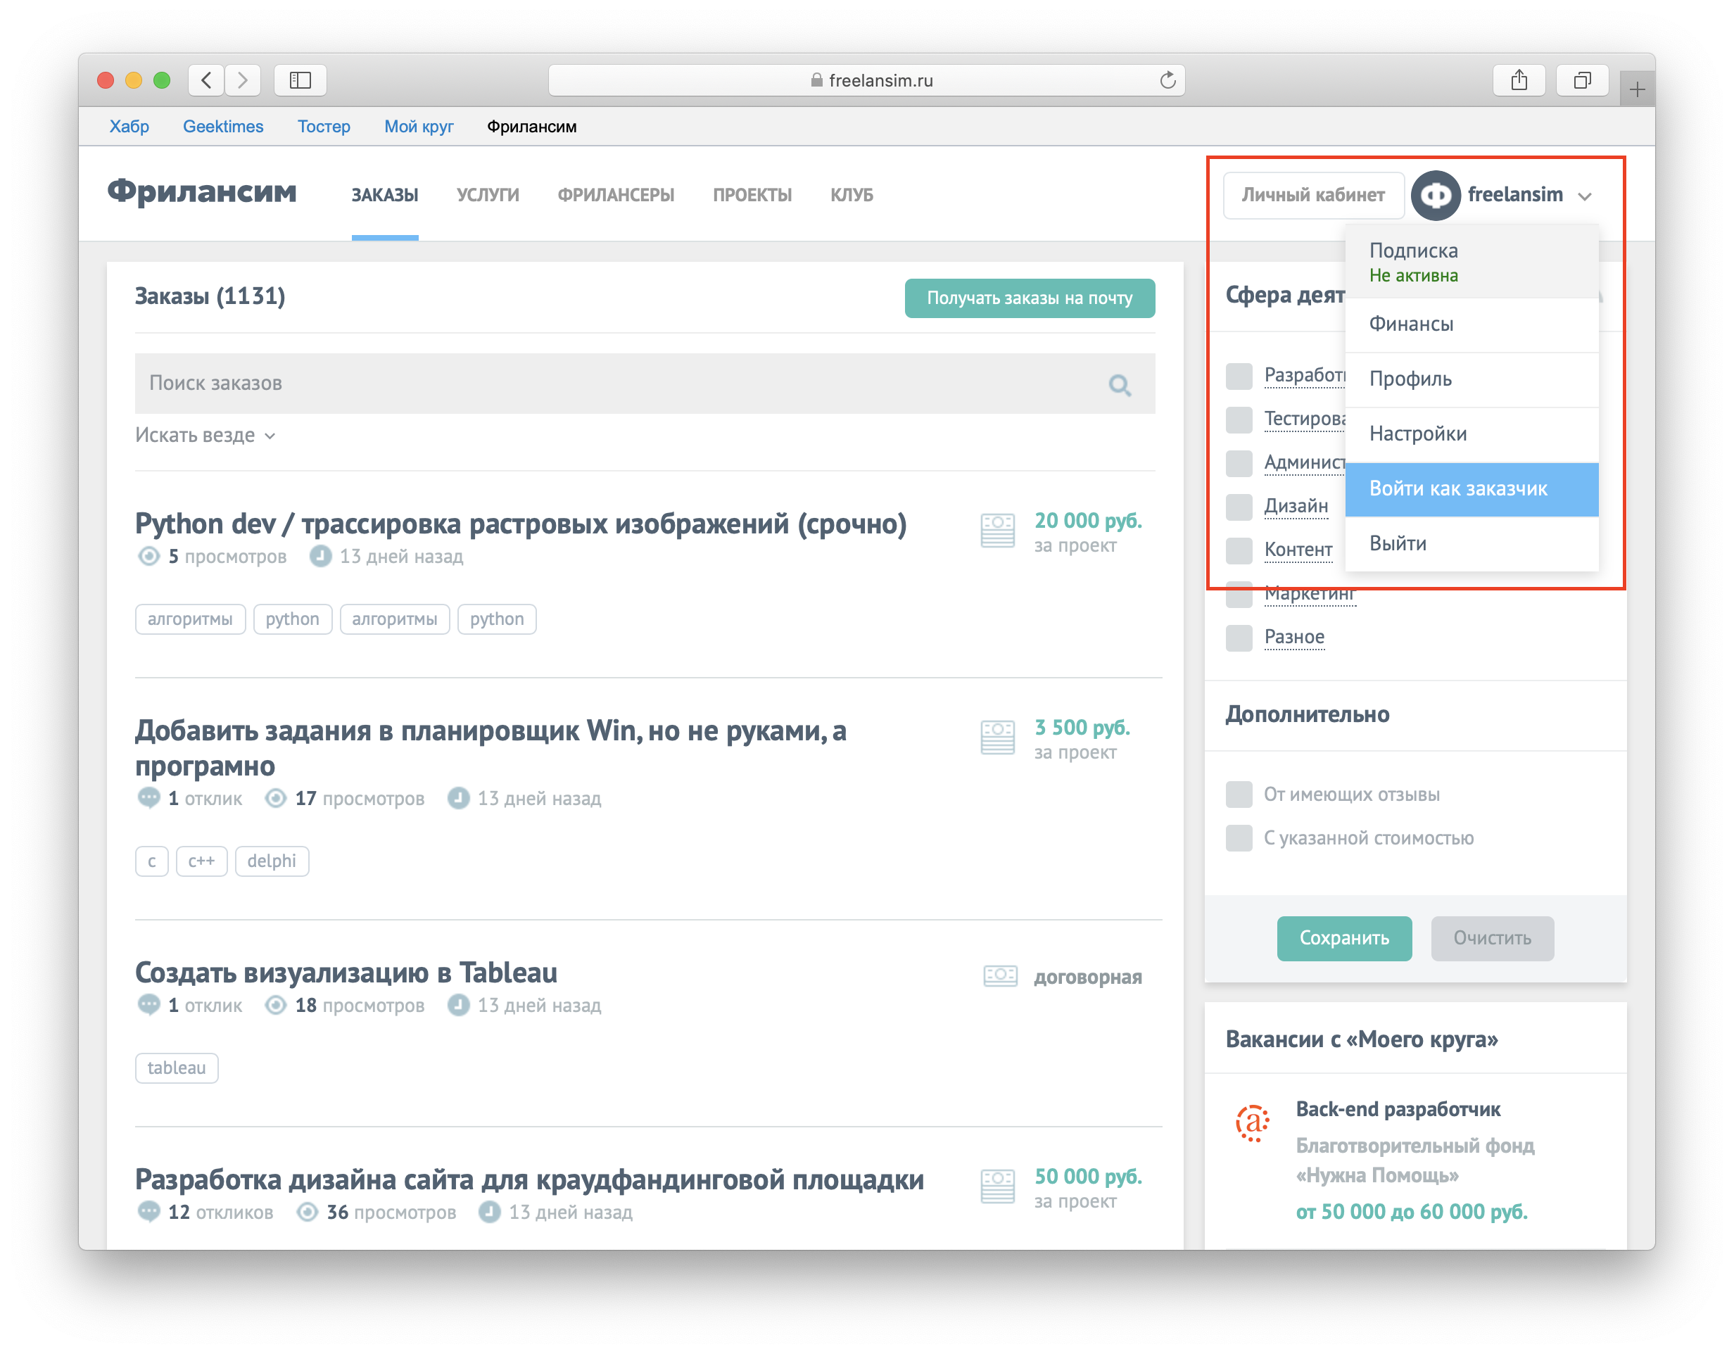This screenshot has width=1734, height=1354.
Task: Click the search magnifier icon
Action: (1120, 385)
